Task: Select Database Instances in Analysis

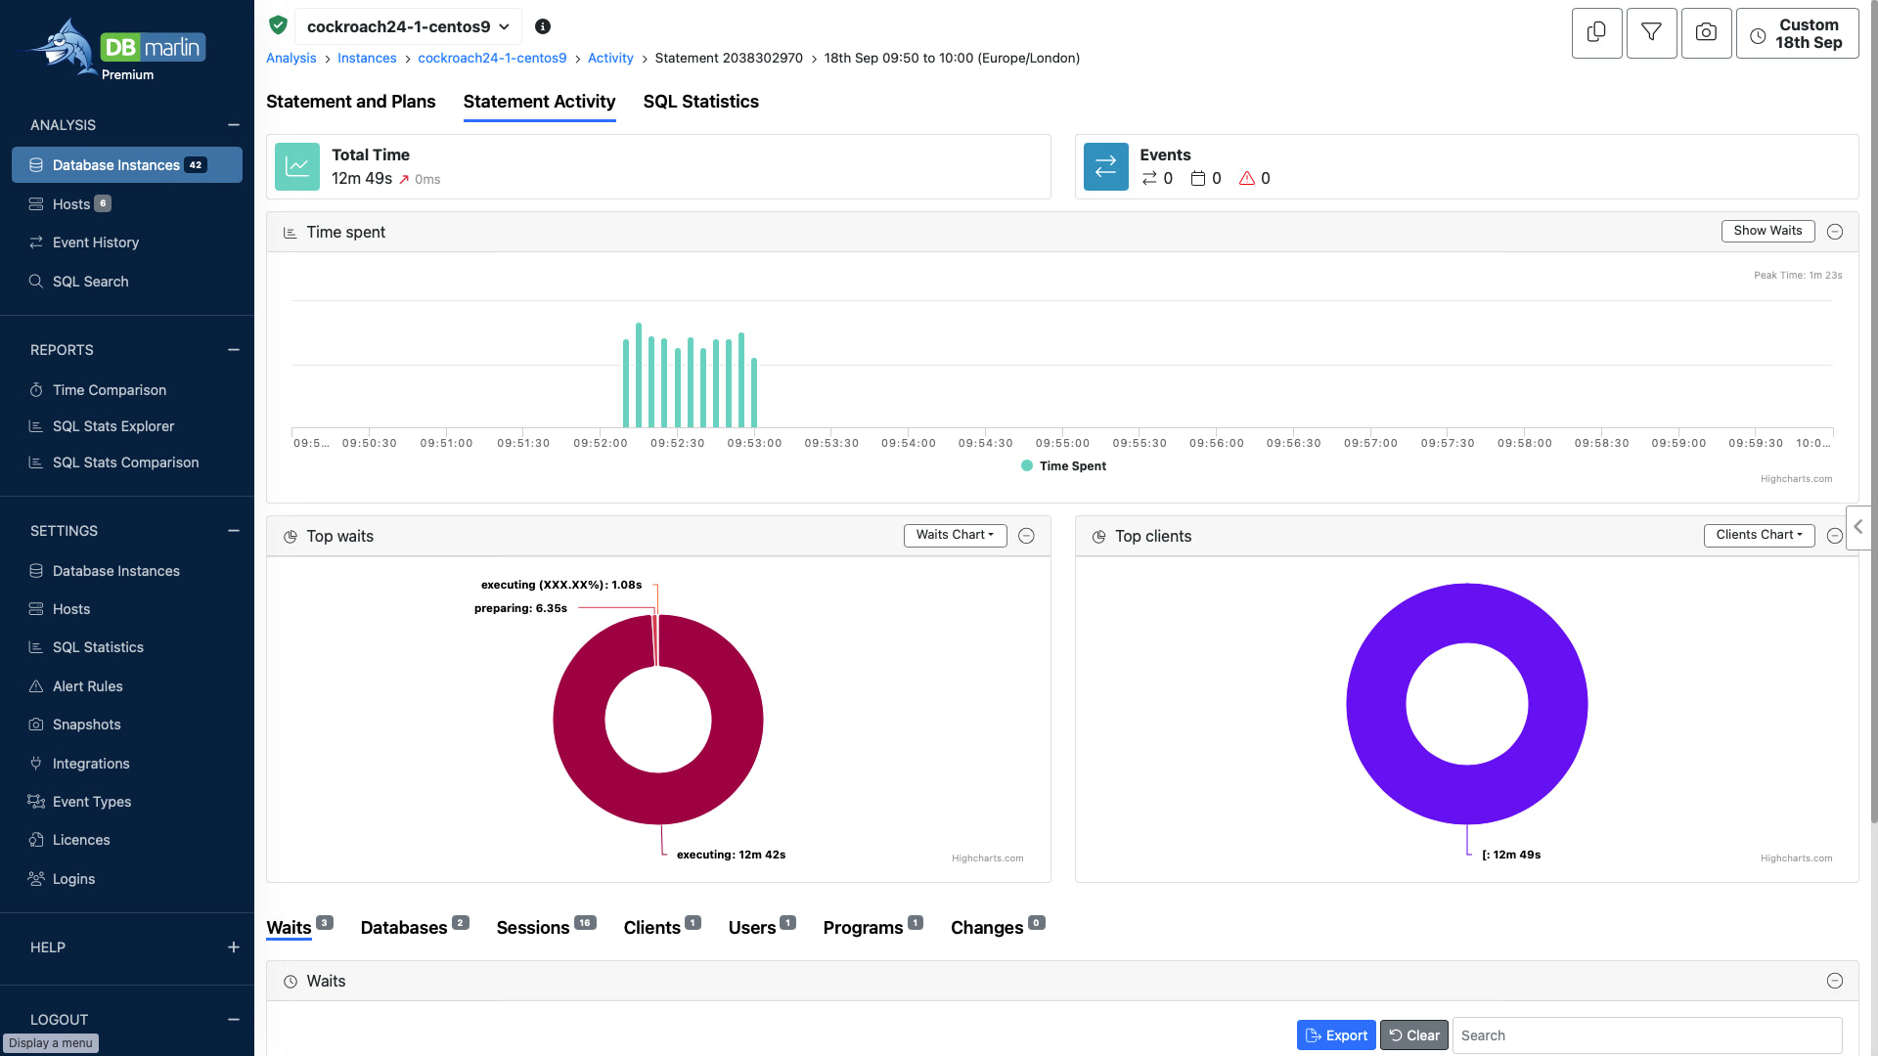Action: [x=127, y=165]
